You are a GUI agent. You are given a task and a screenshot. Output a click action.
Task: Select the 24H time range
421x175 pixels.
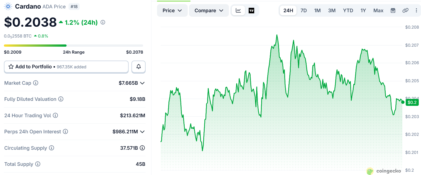pyautogui.click(x=288, y=11)
